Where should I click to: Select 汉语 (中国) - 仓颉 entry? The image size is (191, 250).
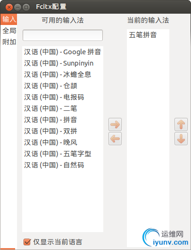(63, 86)
